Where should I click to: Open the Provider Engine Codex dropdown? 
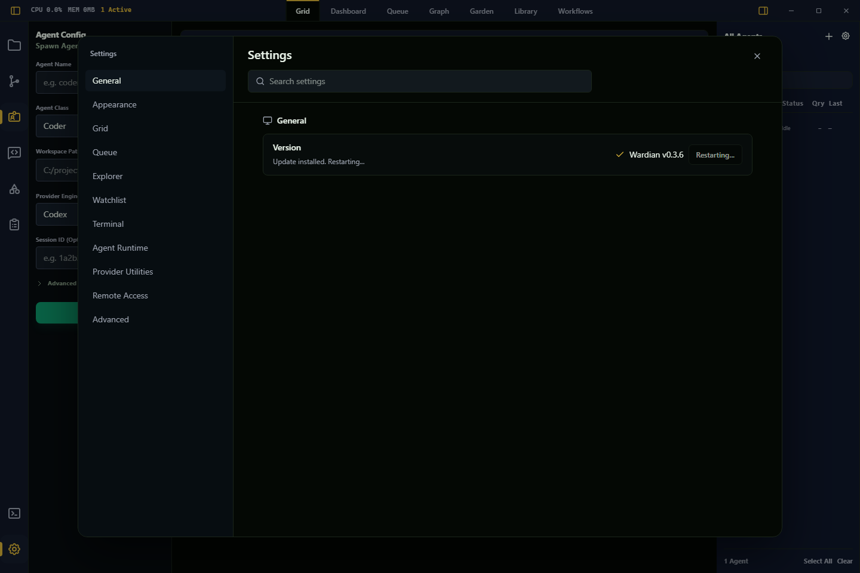coord(57,214)
